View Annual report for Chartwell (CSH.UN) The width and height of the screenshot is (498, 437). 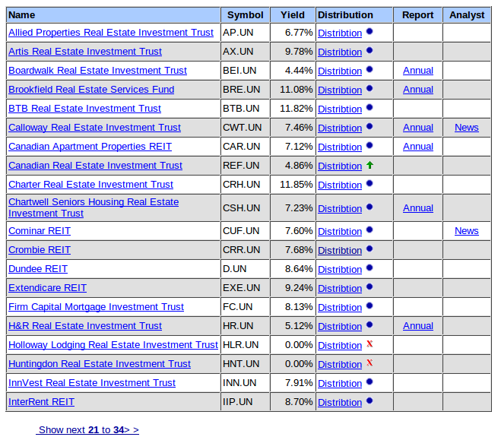pos(418,208)
